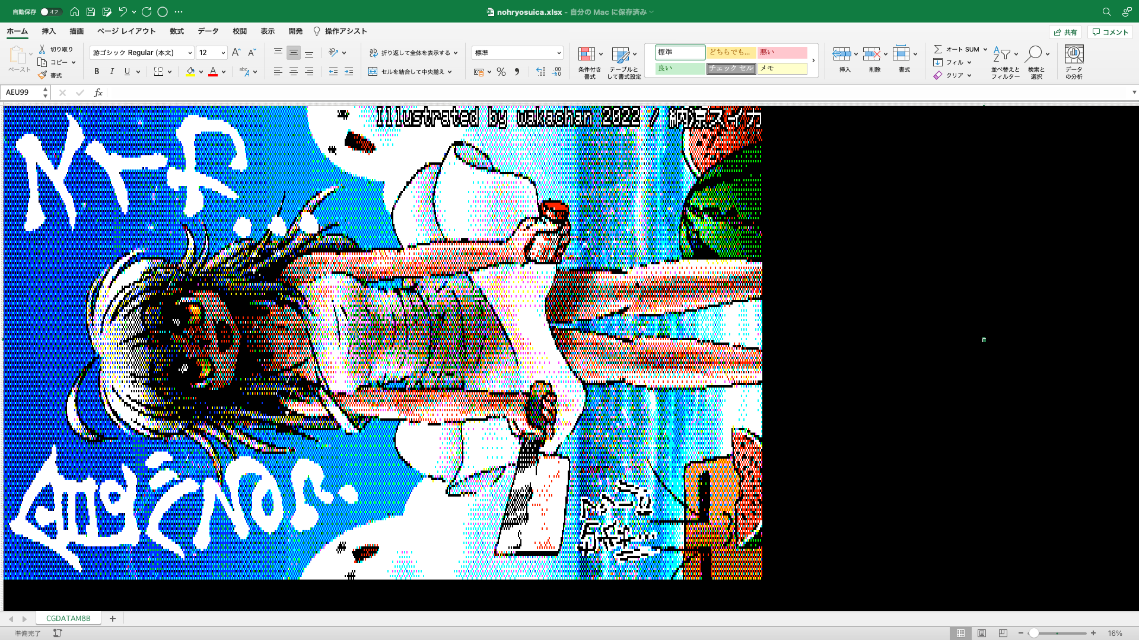Click the コピー copy button
The height and width of the screenshot is (640, 1139).
56,62
